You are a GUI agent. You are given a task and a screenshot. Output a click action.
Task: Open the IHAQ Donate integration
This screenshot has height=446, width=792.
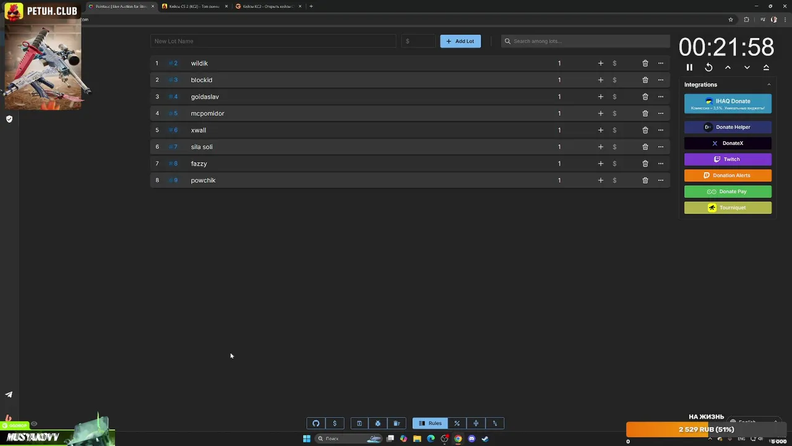pos(728,103)
